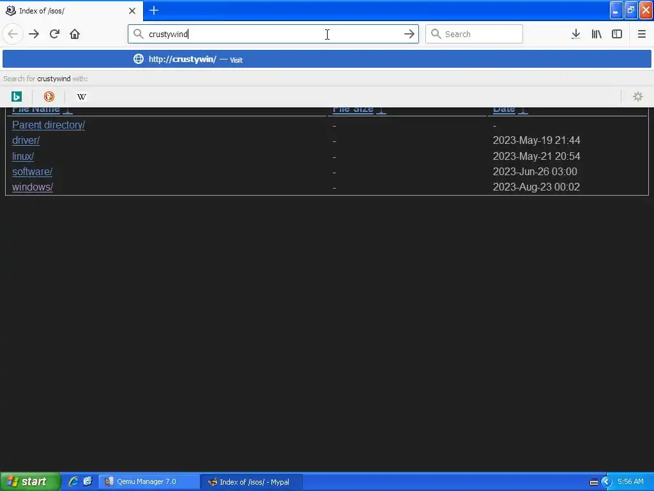Click into the address bar text field
Image resolution: width=654 pixels, height=491 pixels.
click(273, 34)
